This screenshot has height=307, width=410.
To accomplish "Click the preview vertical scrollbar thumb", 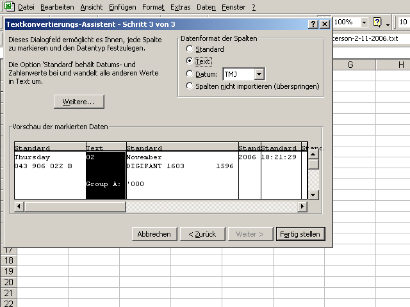I will coord(313,164).
